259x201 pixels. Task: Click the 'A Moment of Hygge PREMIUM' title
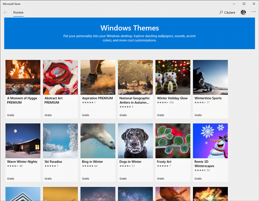22,100
